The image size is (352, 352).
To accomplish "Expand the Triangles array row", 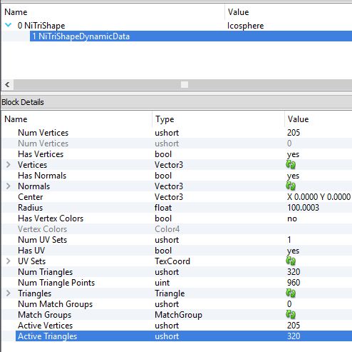I will tap(9, 293).
